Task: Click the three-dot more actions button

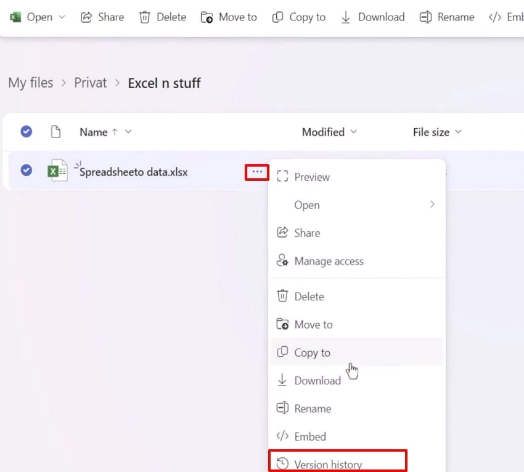Action: (x=257, y=172)
